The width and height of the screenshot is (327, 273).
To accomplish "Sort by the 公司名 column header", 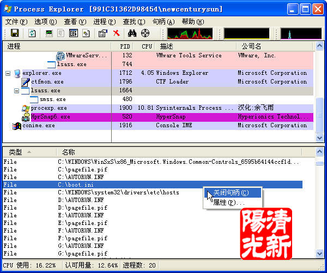I will pos(275,46).
